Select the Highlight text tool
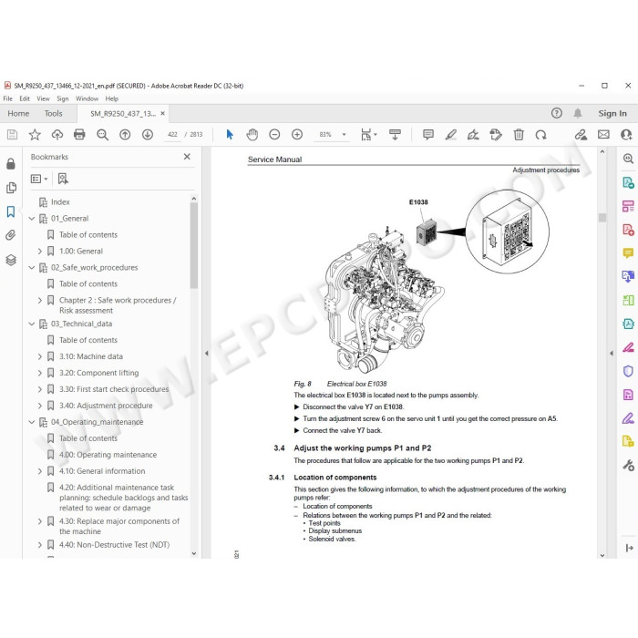 pyautogui.click(x=451, y=135)
